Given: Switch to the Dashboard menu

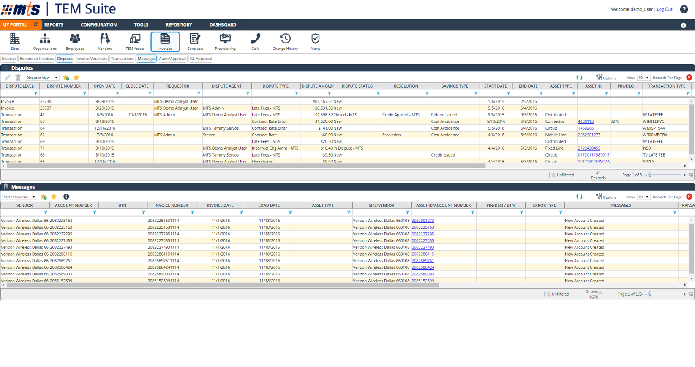Looking at the screenshot, I should (x=223, y=25).
